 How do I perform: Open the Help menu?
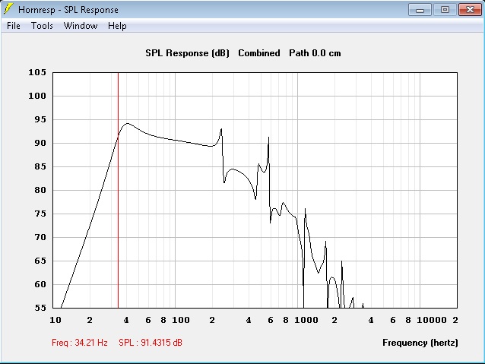[x=117, y=26]
